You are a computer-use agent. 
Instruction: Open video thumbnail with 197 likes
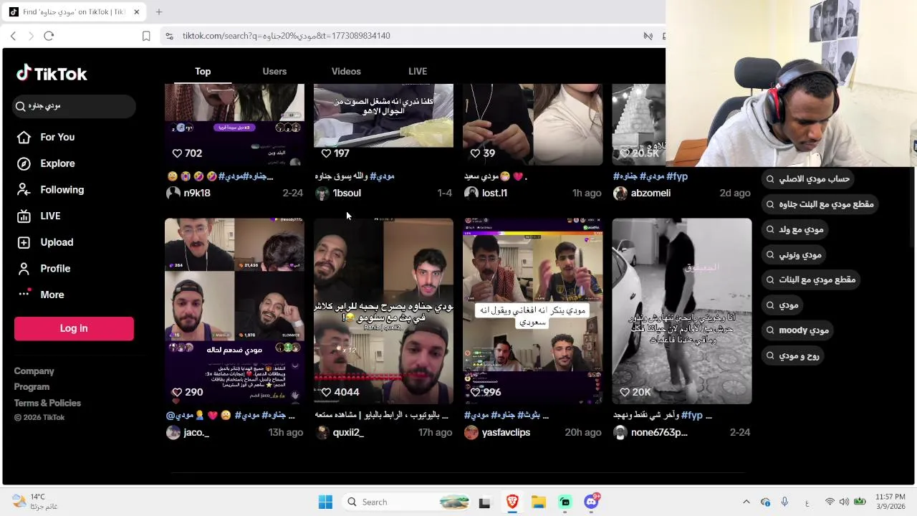[383, 125]
